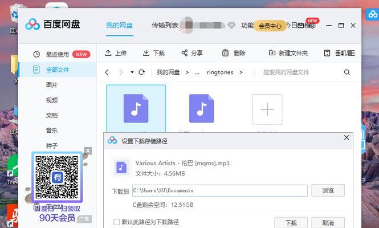Select the first highlighted music file
Viewport: 379px width, 228px height.
(x=136, y=108)
